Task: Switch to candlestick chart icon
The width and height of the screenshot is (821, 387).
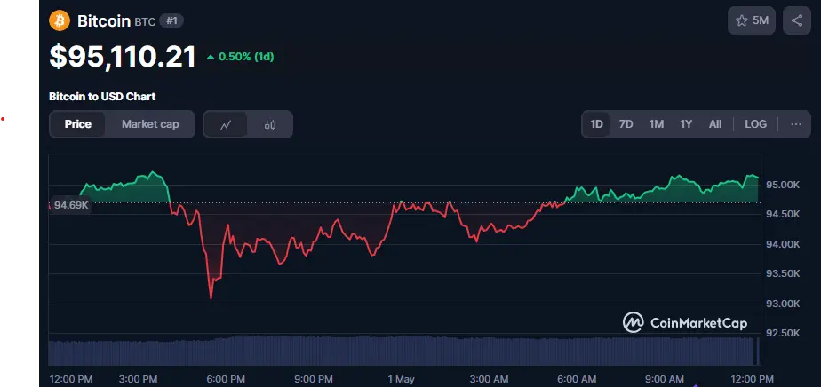Action: pyautogui.click(x=269, y=124)
